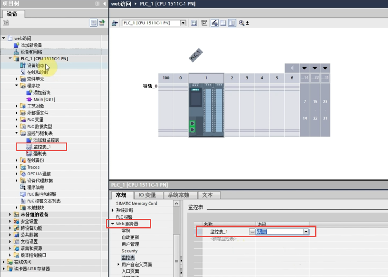Click the green-arrow icon in project tree toolbar
The width and height of the screenshot is (388, 277).
point(102,23)
